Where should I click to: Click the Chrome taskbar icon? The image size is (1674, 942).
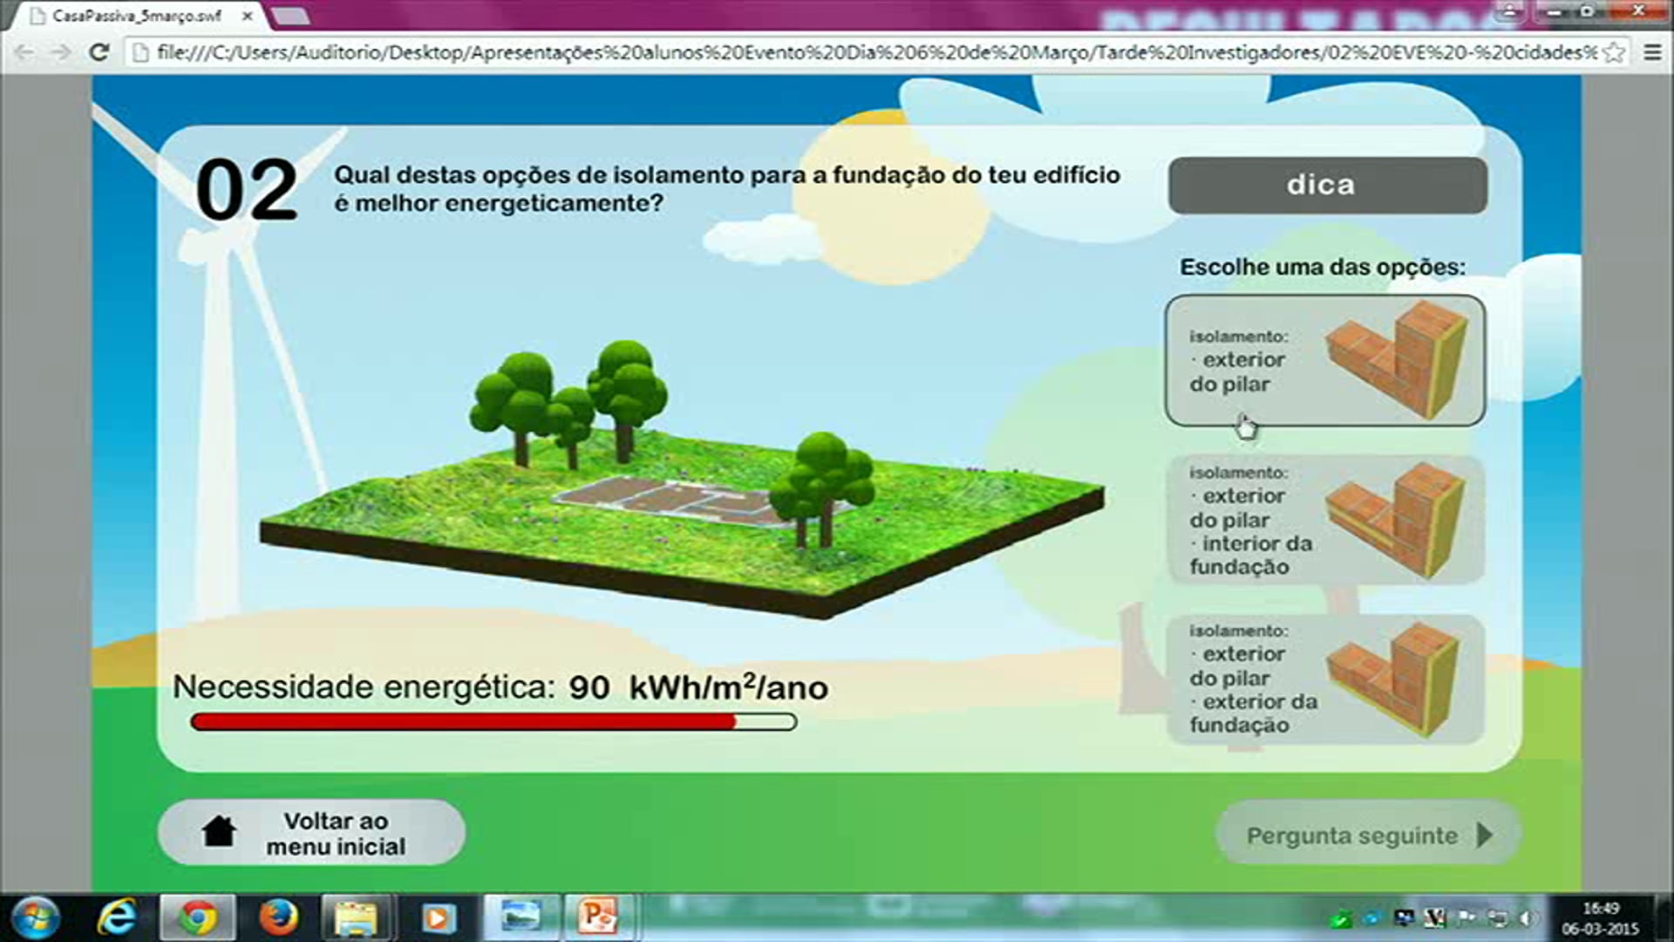pyautogui.click(x=198, y=918)
